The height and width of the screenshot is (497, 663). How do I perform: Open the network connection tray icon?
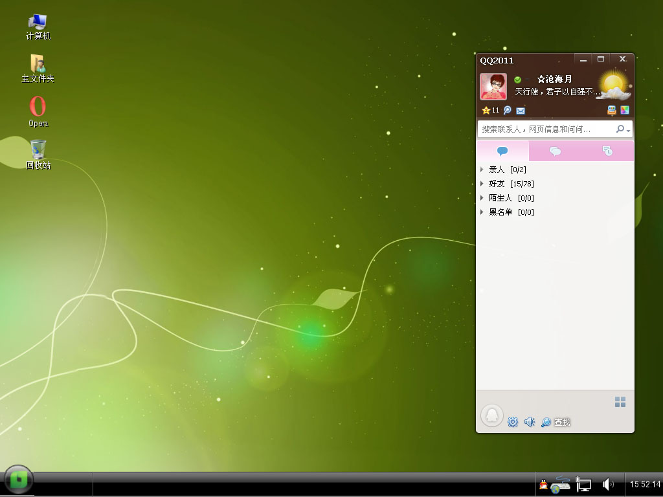click(x=583, y=484)
